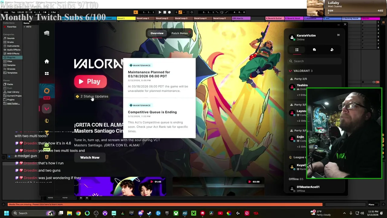The width and height of the screenshot is (387, 218).
Task: Collapse the VALORANT 3 friends group
Action: 301,71
